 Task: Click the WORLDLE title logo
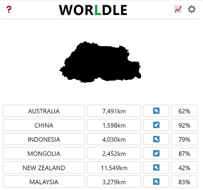93,10
